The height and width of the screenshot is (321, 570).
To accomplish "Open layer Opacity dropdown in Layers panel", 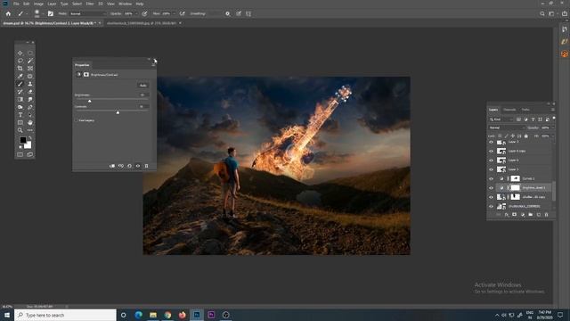I will click(552, 128).
